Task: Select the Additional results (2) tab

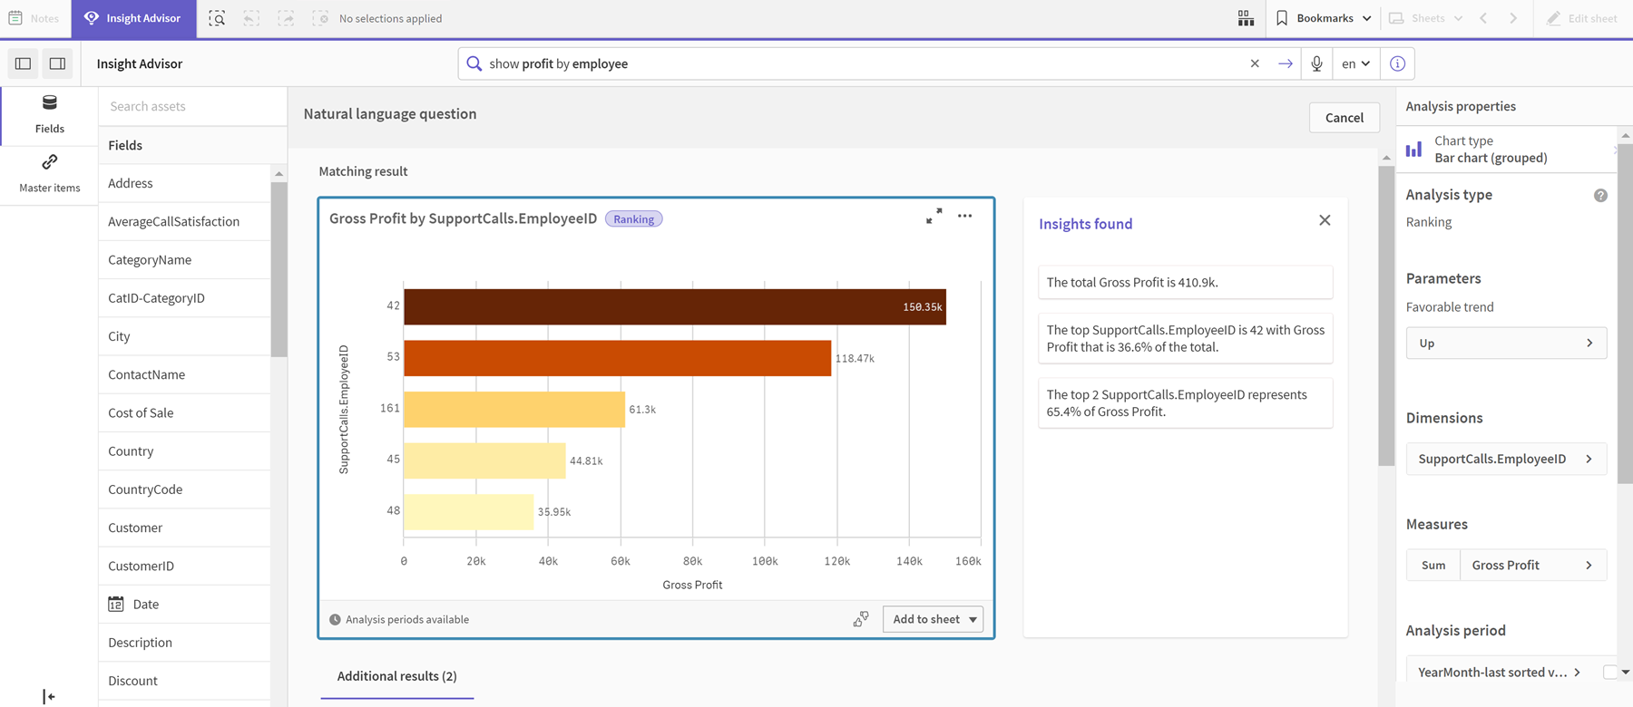Action: (x=396, y=676)
